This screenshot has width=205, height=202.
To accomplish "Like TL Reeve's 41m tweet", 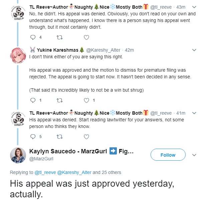I will pyautogui.click(x=86, y=137).
